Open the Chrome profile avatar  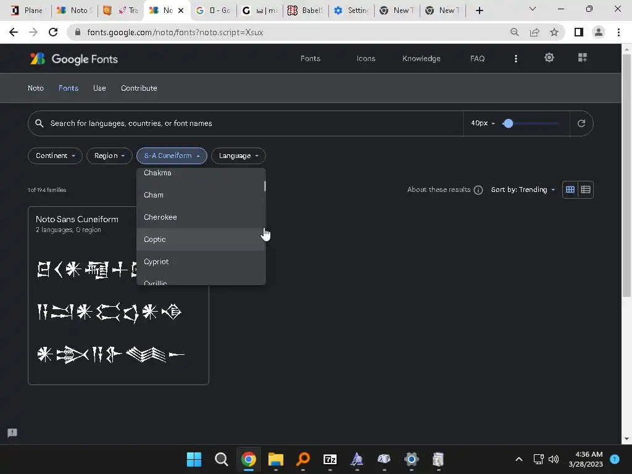click(599, 32)
